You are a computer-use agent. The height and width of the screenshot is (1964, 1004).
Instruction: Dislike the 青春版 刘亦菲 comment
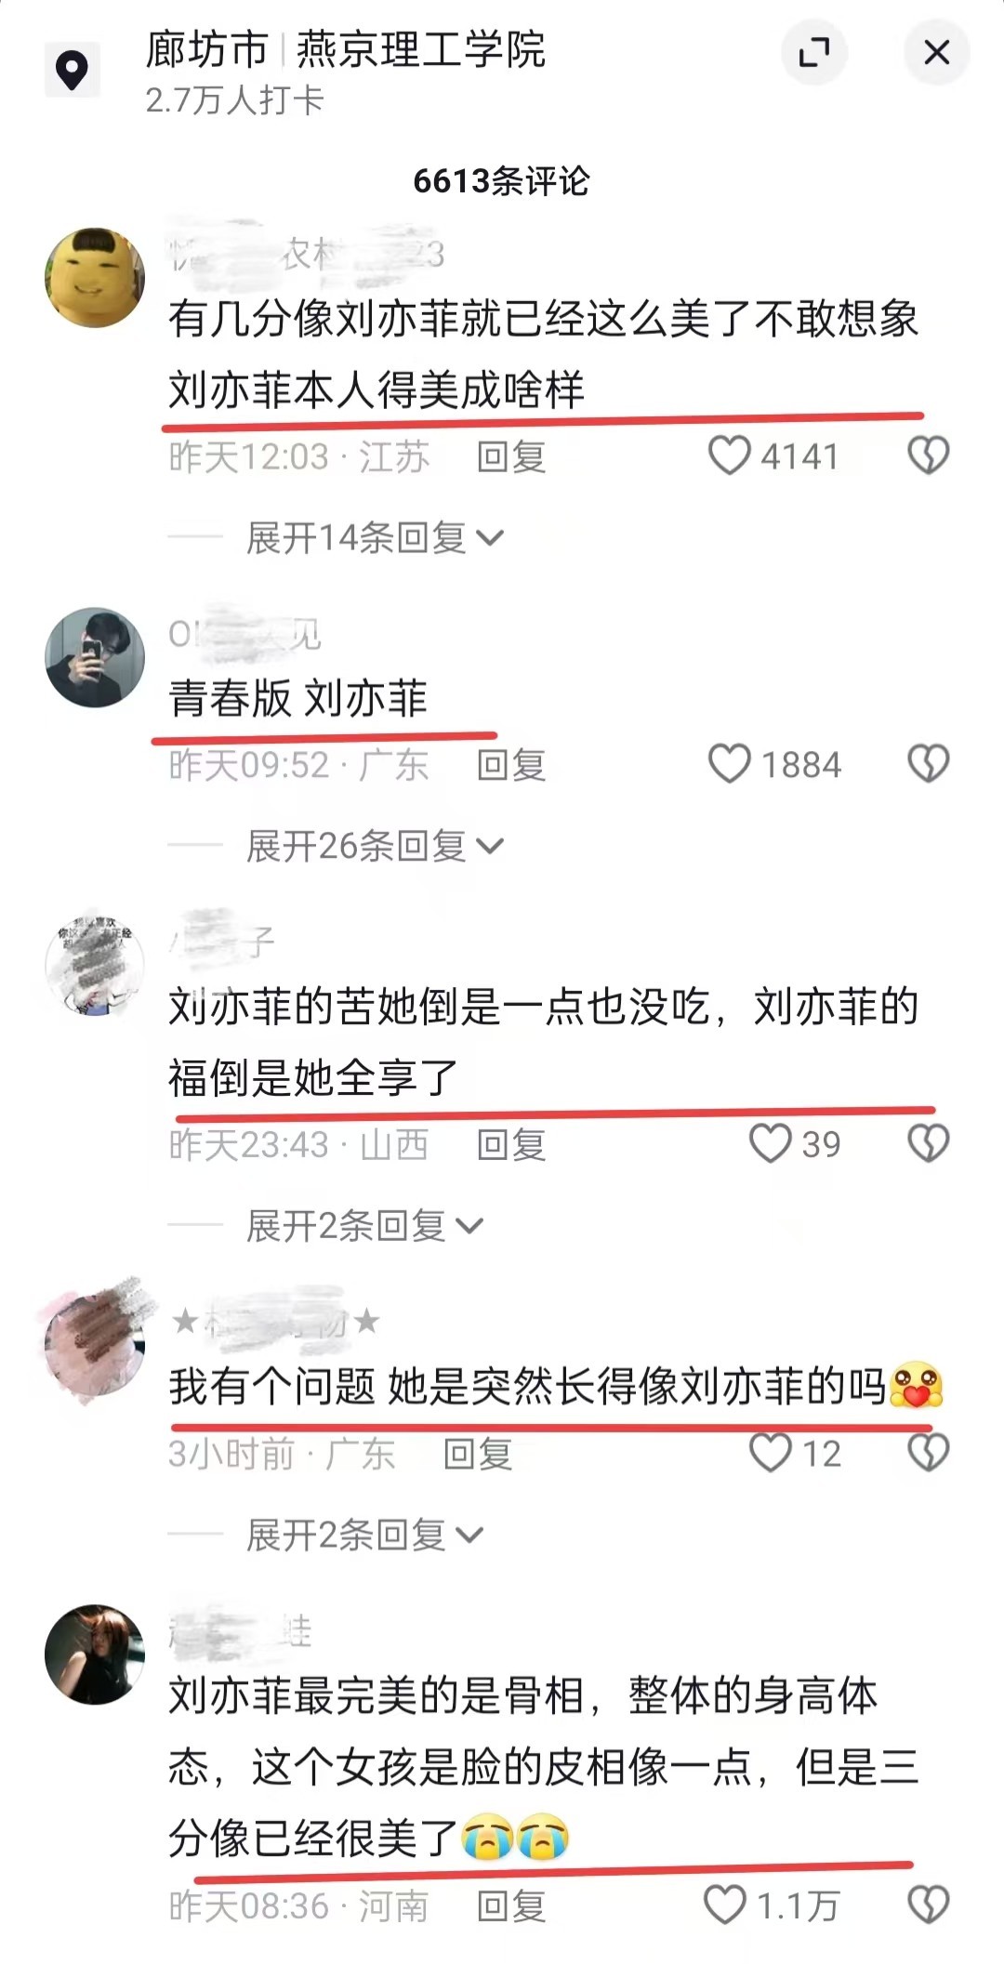(928, 764)
